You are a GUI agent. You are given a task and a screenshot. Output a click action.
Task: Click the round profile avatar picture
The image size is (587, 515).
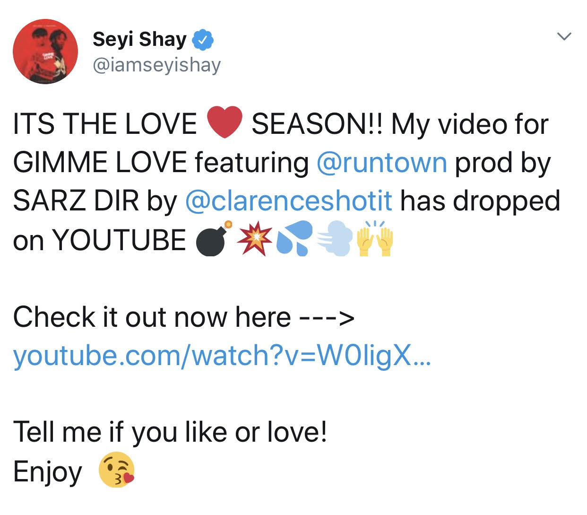click(45, 52)
